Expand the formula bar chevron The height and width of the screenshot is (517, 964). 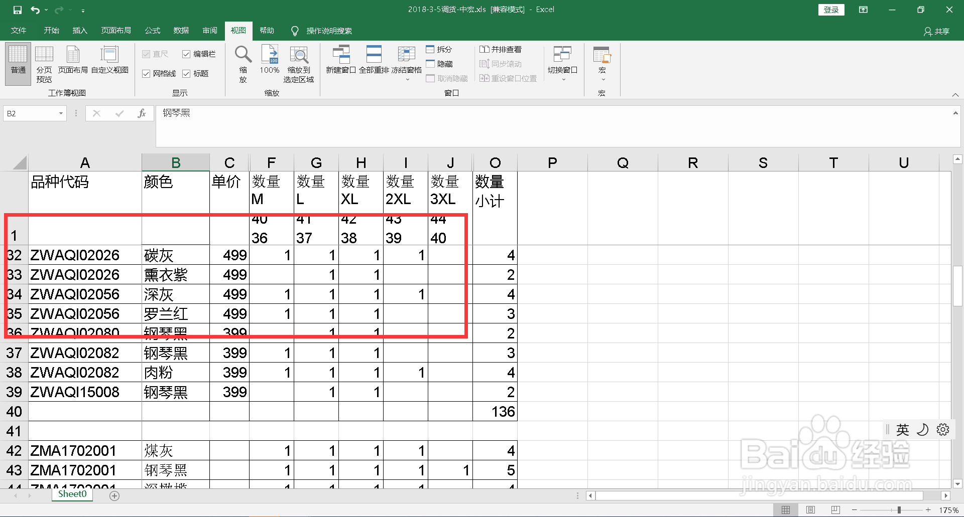point(955,113)
